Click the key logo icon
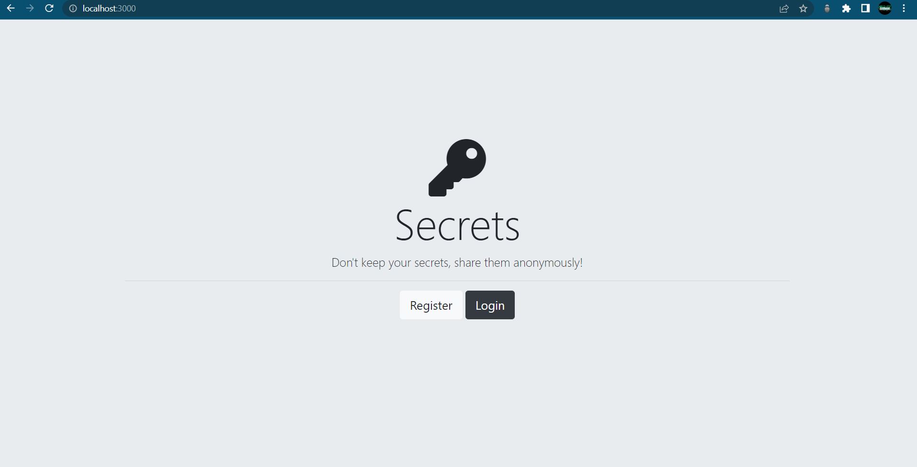 tap(457, 168)
